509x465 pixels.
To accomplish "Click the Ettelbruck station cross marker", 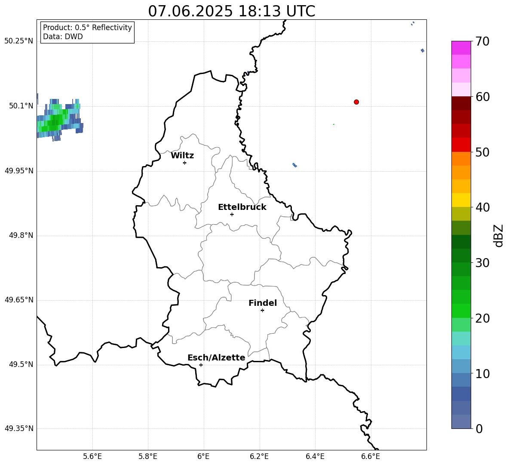I will pos(232,214).
